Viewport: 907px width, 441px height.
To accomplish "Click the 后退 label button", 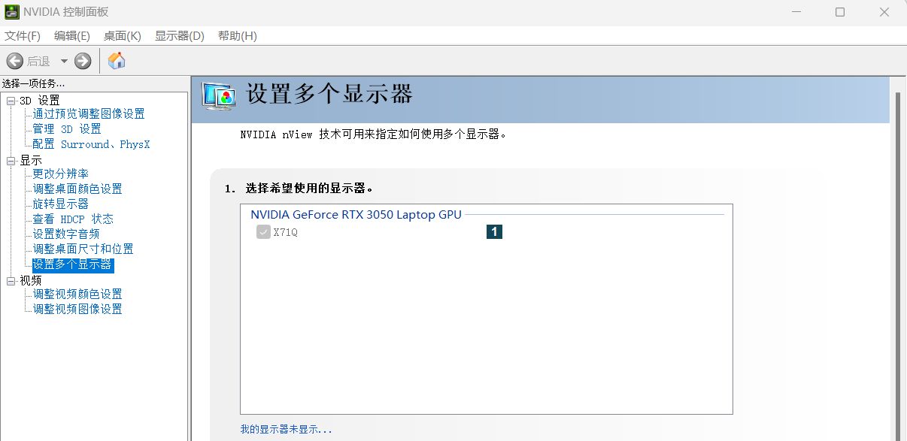I will coord(38,62).
